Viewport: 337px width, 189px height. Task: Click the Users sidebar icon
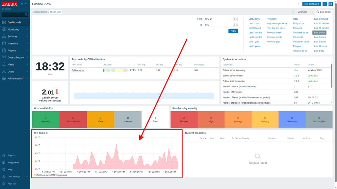tap(4, 72)
